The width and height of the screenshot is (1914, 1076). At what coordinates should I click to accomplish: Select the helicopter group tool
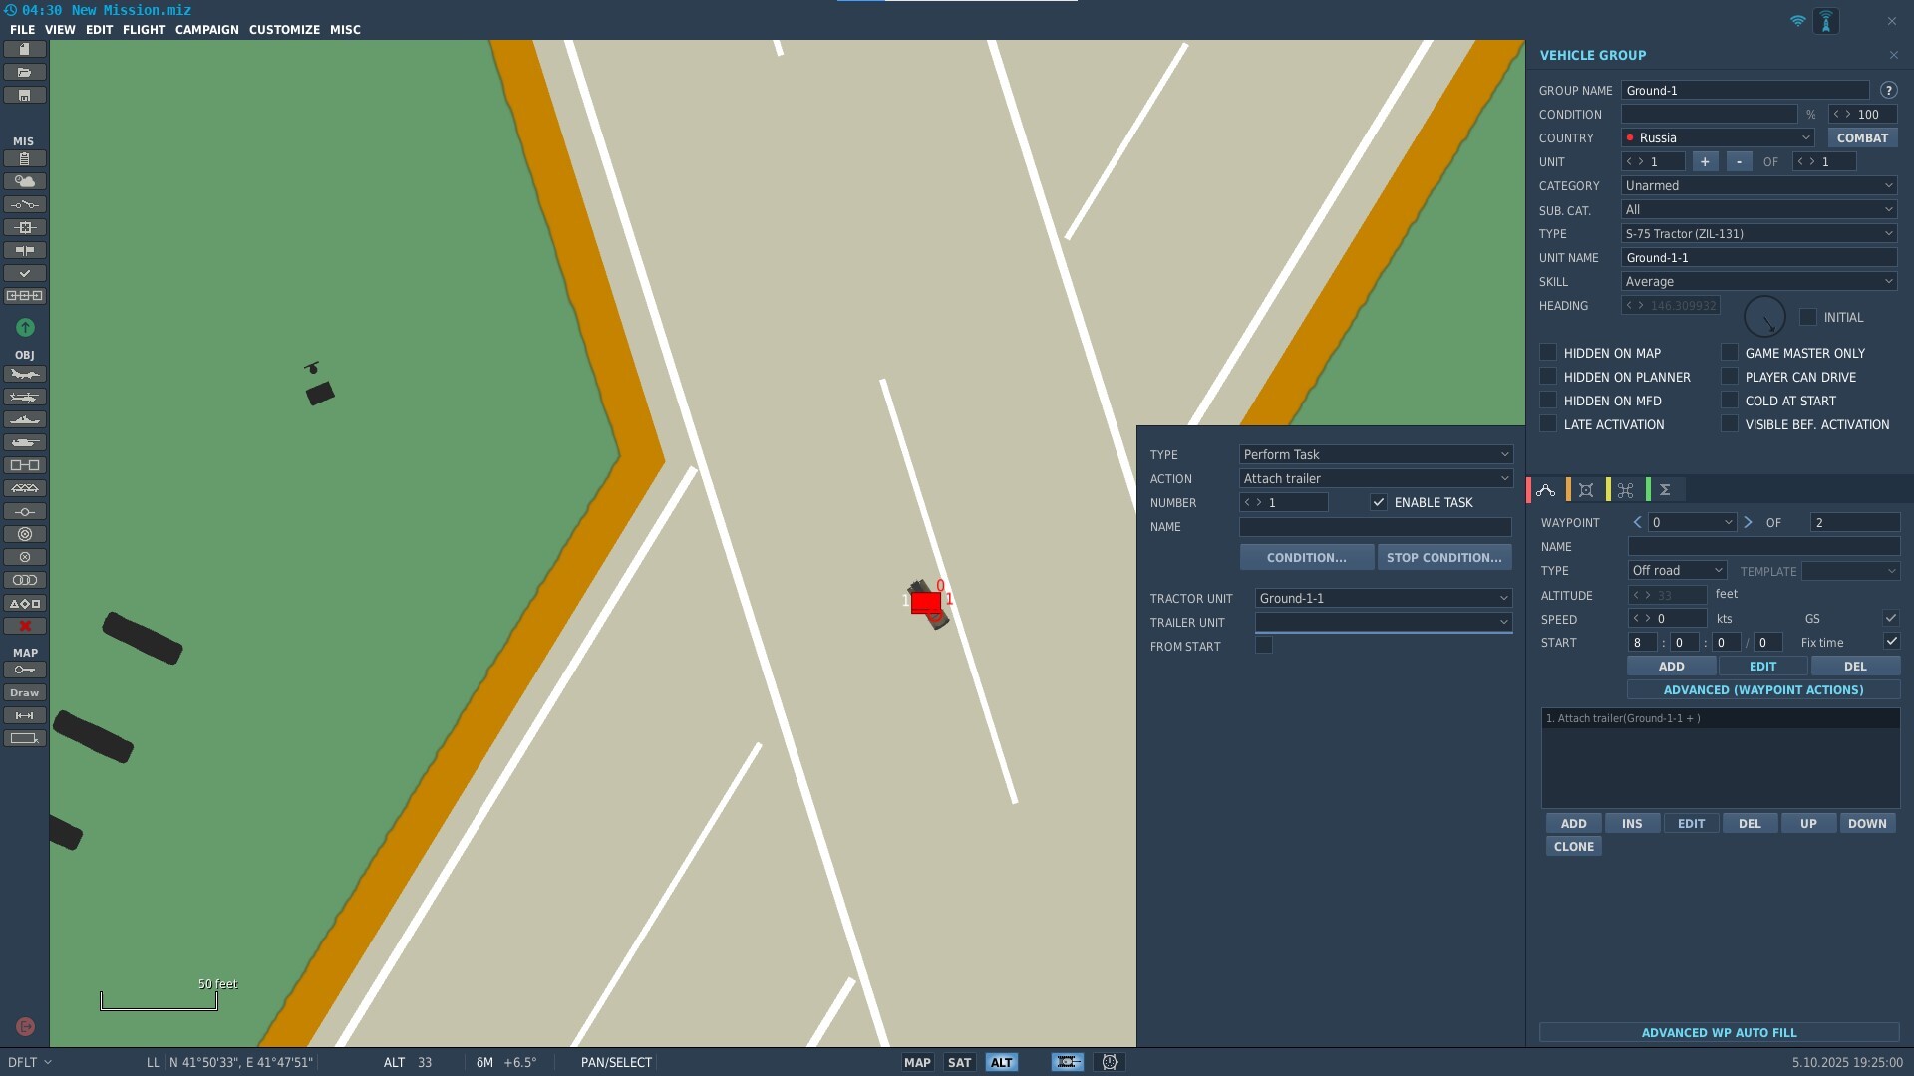(x=25, y=398)
